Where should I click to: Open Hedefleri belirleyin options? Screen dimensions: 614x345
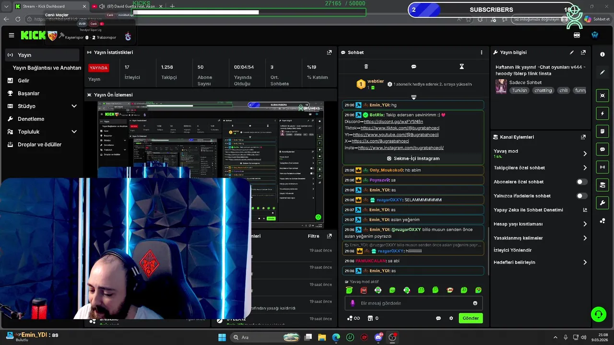point(540,263)
